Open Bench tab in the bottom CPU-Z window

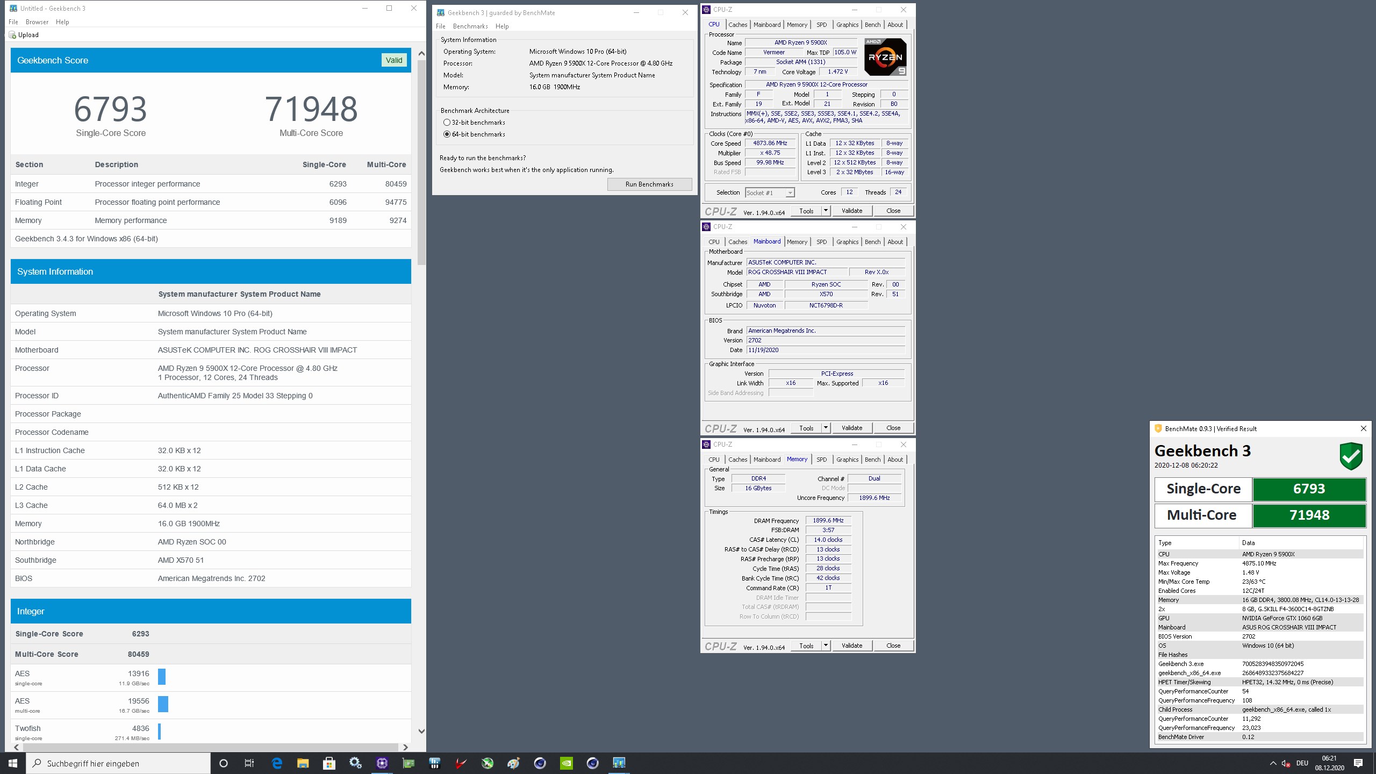[872, 460]
